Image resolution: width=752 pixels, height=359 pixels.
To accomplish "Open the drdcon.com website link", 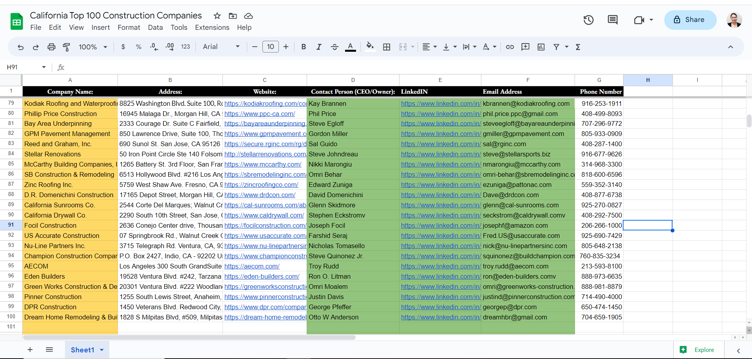I will [260, 195].
